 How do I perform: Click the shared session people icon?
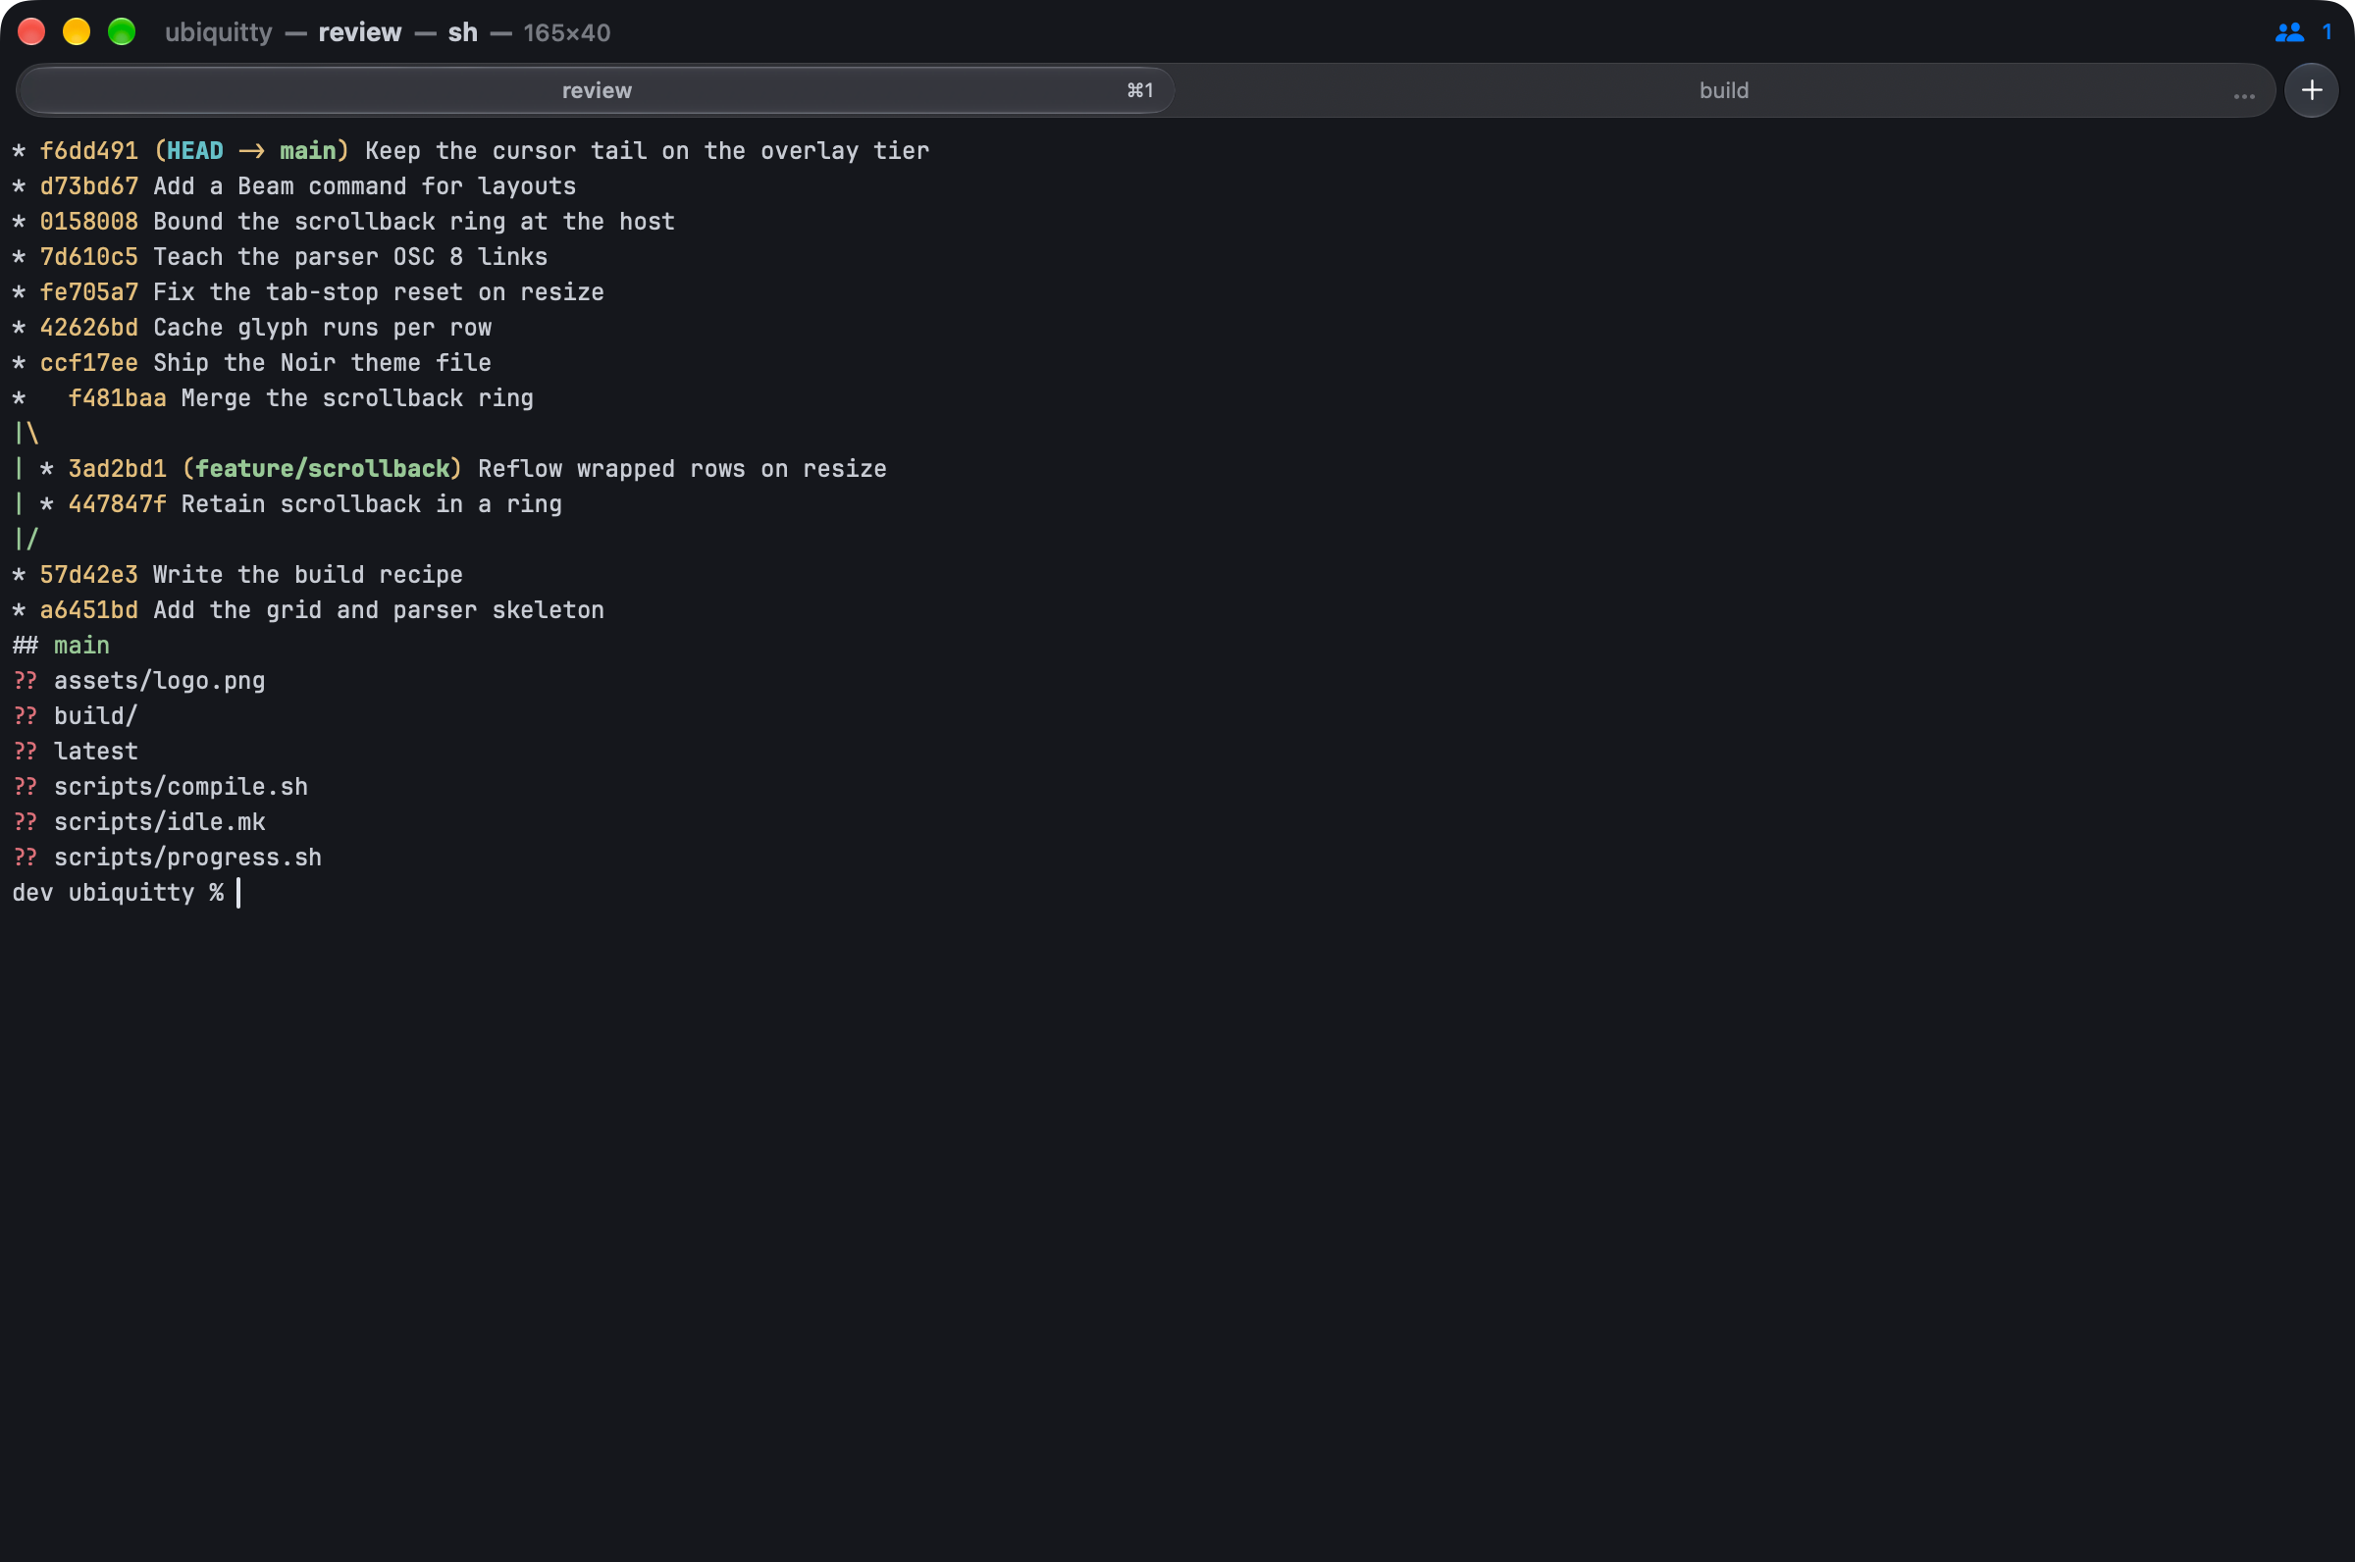pos(2289,33)
